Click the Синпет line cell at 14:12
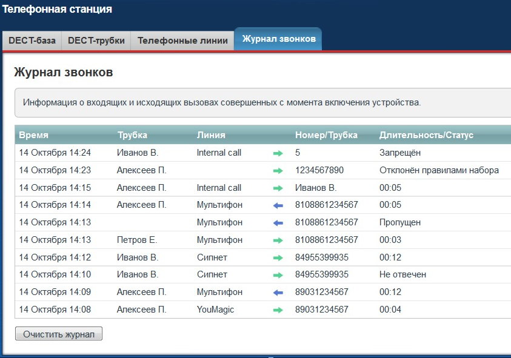 pos(212,257)
